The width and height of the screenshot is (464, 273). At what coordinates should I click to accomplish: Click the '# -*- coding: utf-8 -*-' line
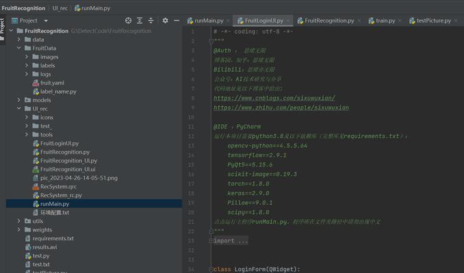253,31
